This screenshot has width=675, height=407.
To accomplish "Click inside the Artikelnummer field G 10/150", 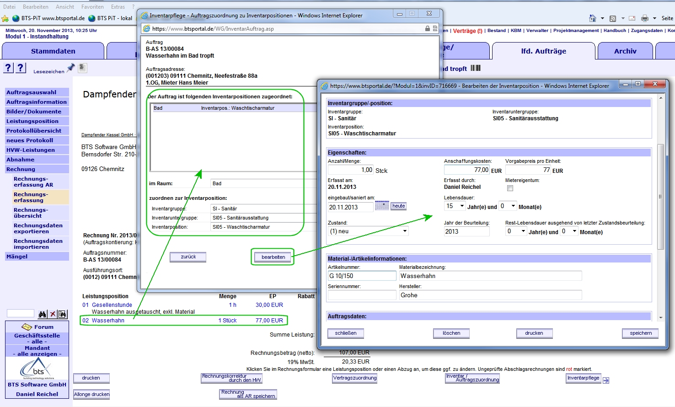I will point(361,275).
